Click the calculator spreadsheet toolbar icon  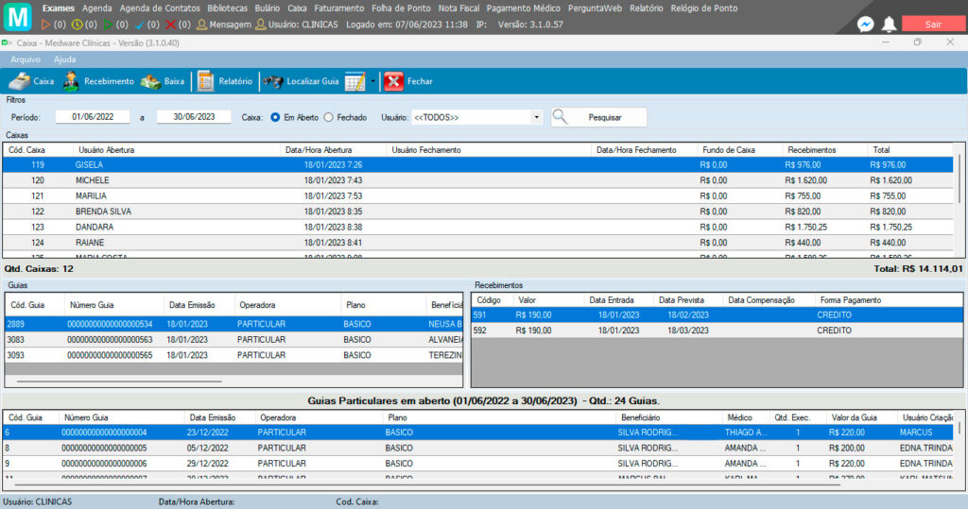[x=354, y=81]
